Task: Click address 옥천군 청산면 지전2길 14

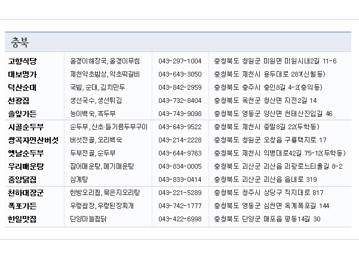Action: (x=265, y=101)
